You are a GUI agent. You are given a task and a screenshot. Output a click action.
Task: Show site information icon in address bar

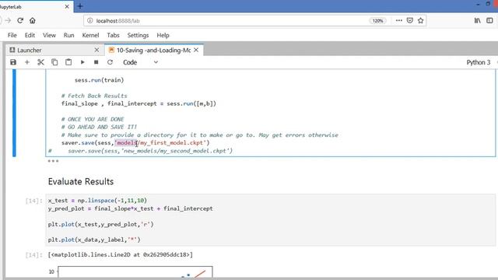point(90,21)
